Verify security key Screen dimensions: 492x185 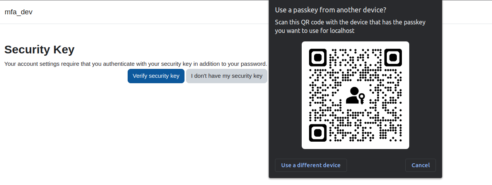coord(156,76)
